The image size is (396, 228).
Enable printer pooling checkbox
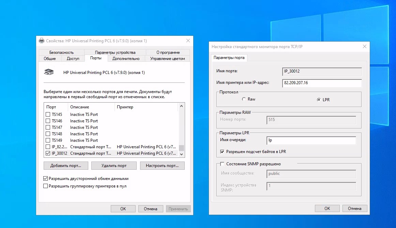point(45,186)
